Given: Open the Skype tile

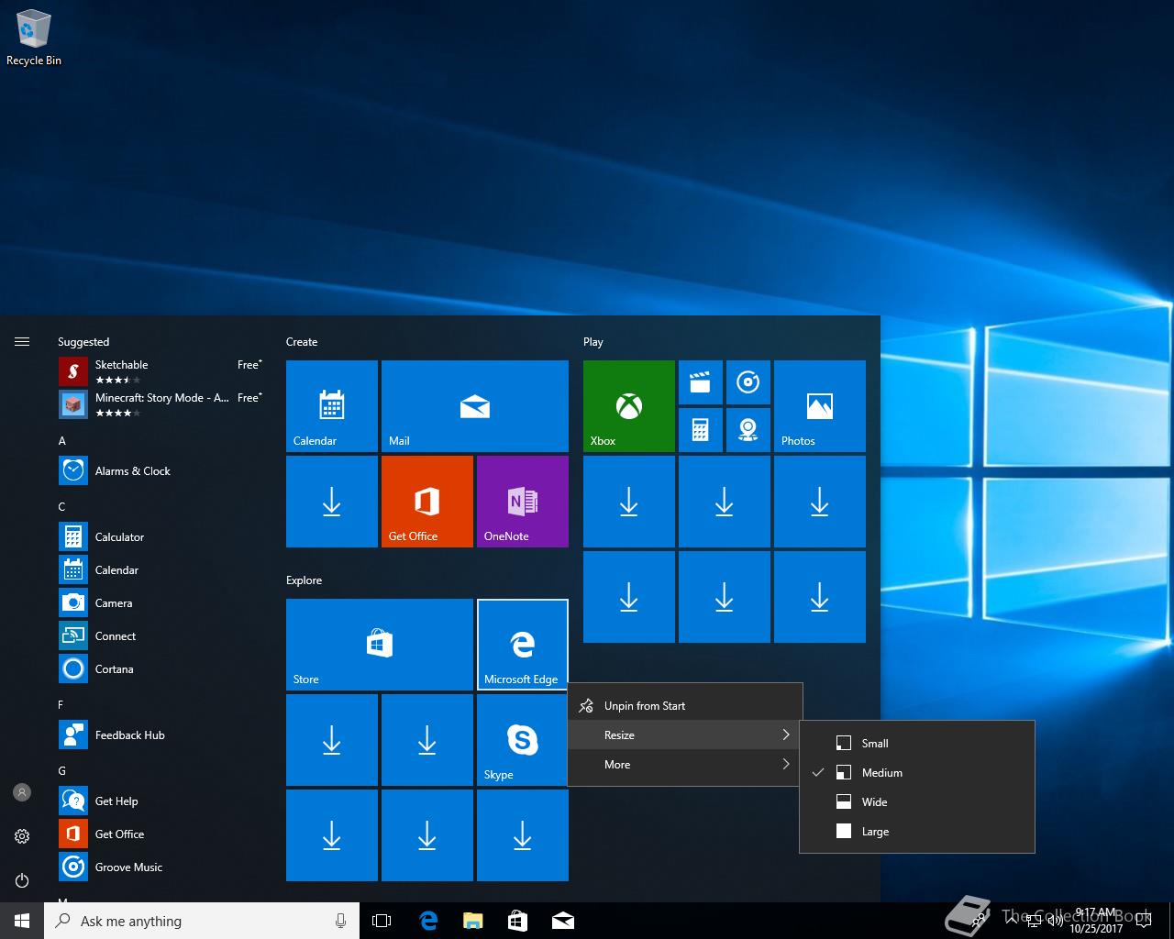Looking at the screenshot, I should (523, 740).
